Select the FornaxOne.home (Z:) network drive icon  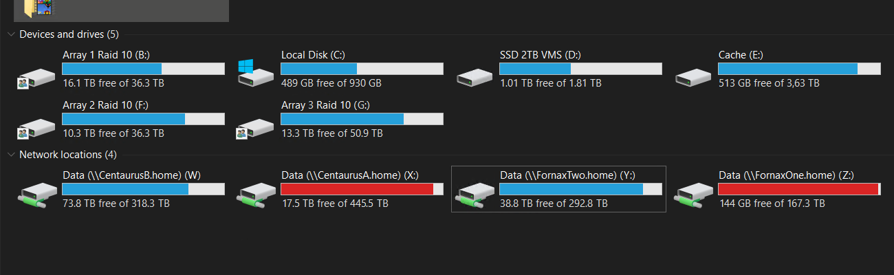click(x=693, y=196)
